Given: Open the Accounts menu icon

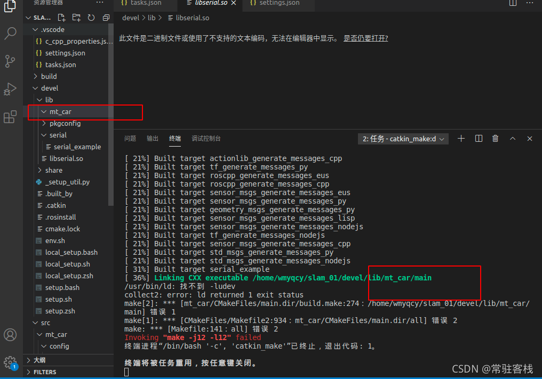Looking at the screenshot, I should pos(10,335).
